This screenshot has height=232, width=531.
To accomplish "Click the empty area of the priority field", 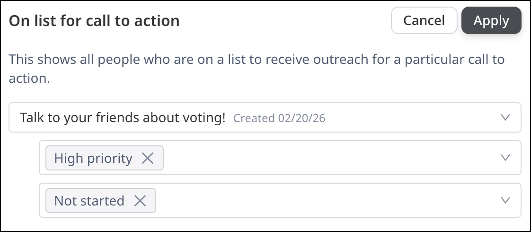I will (x=331, y=158).
